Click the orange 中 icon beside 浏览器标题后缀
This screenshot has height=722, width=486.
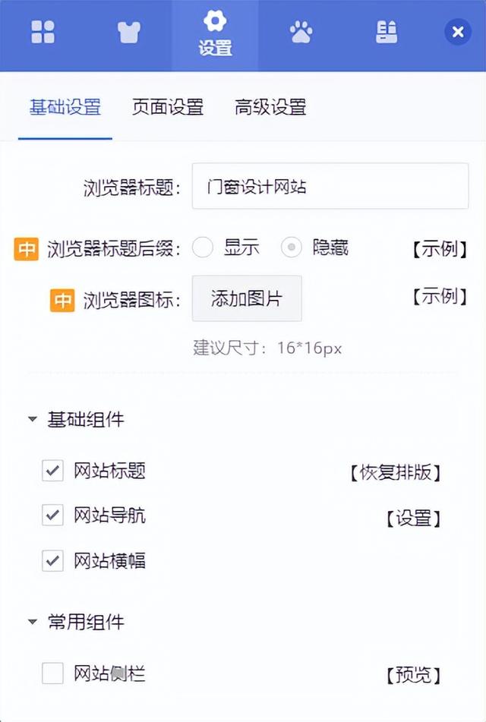pyautogui.click(x=26, y=248)
